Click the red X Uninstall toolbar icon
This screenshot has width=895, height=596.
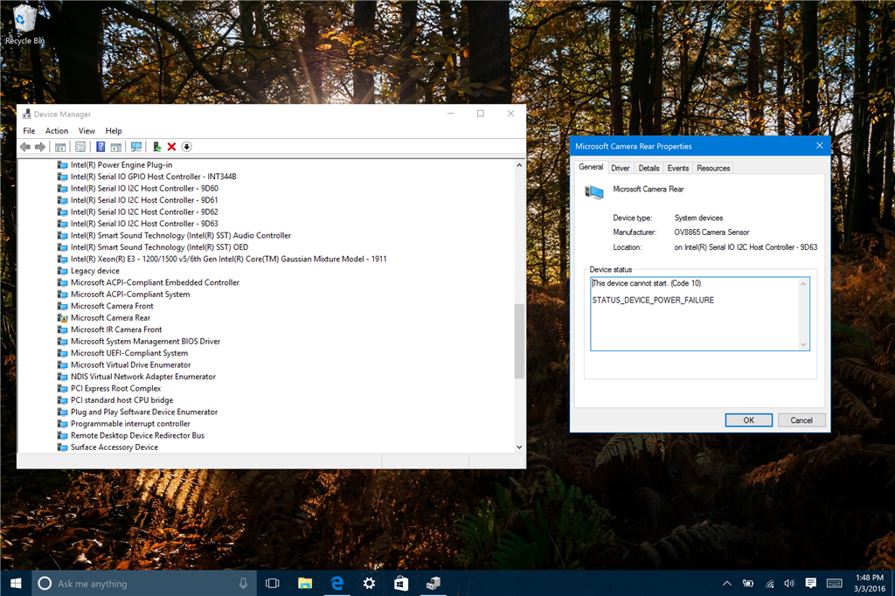click(171, 147)
